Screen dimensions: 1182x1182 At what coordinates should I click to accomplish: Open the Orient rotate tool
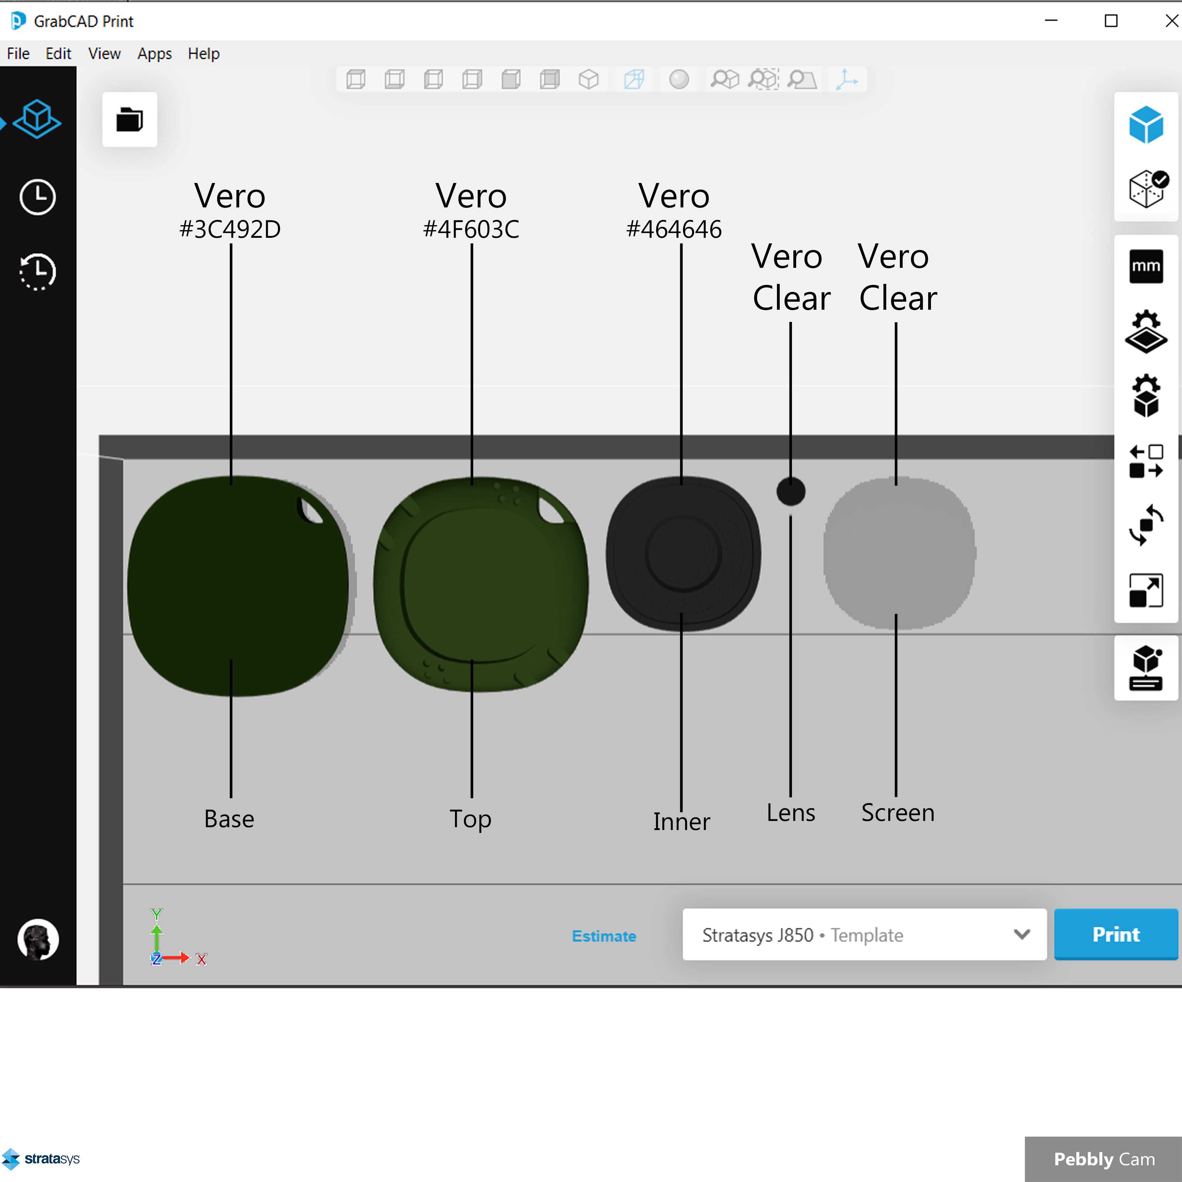pyautogui.click(x=1146, y=525)
